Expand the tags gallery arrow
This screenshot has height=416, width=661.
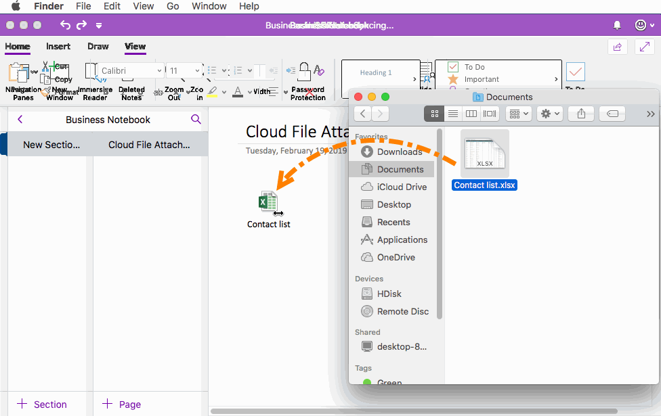[556, 78]
